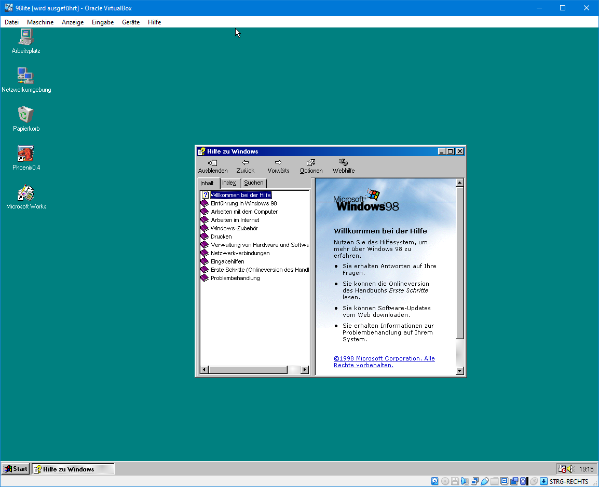Switch to the Suchen tab
Image resolution: width=599 pixels, height=487 pixels.
pos(254,183)
